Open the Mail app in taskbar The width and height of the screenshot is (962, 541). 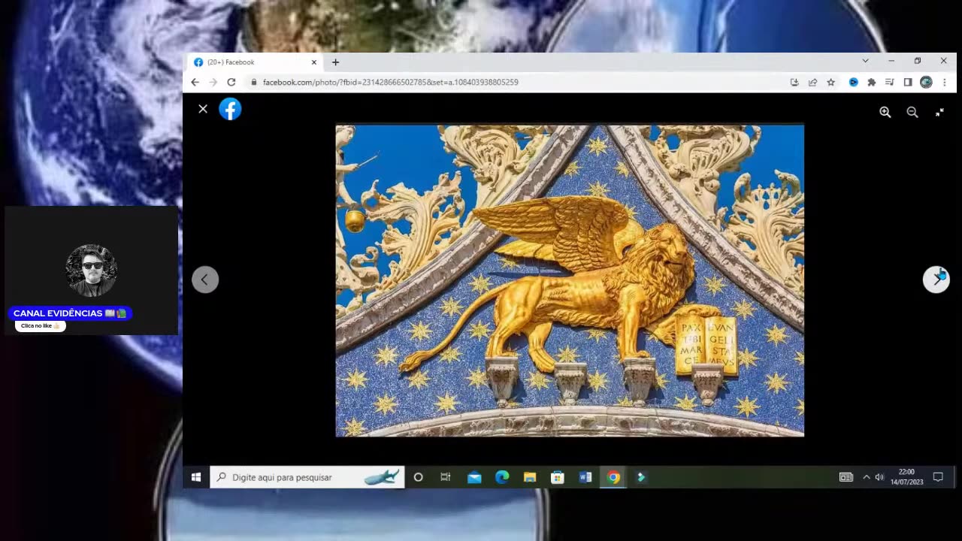pos(474,477)
